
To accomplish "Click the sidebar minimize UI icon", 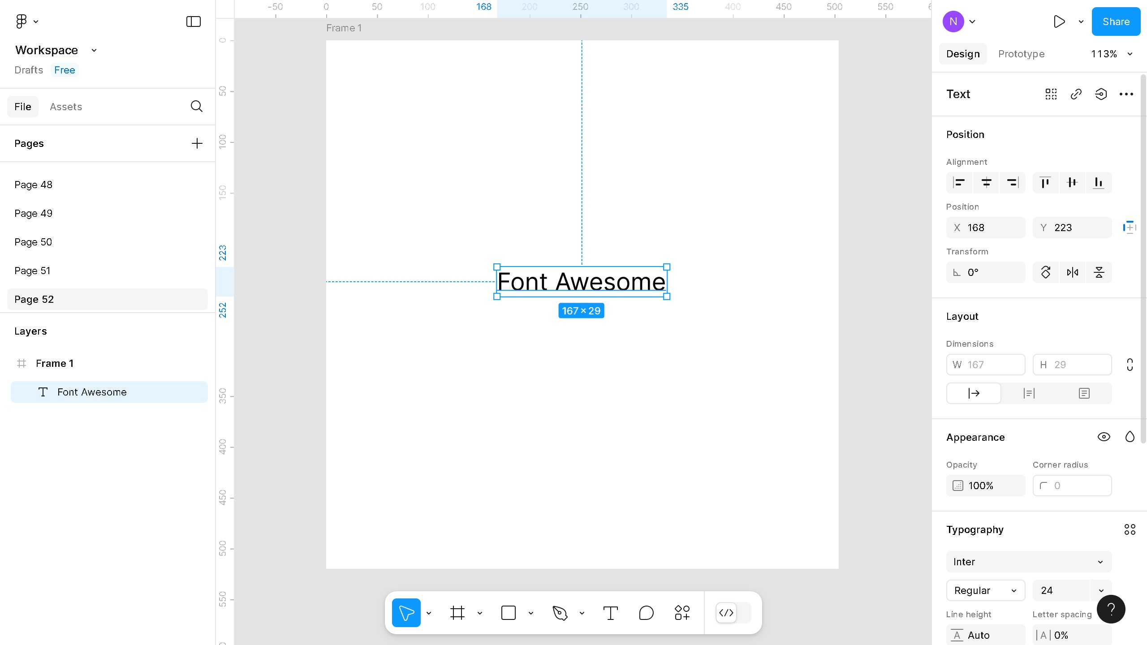I will pyautogui.click(x=193, y=21).
